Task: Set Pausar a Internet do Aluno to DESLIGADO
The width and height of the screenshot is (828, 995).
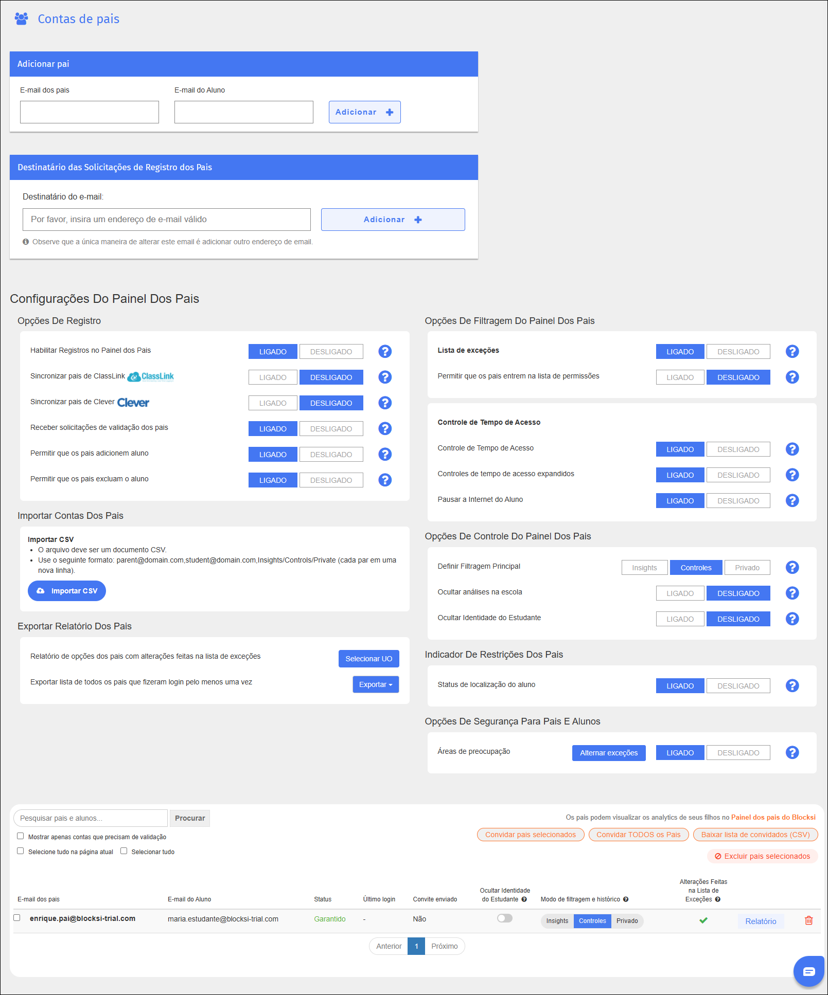Action: [x=738, y=500]
